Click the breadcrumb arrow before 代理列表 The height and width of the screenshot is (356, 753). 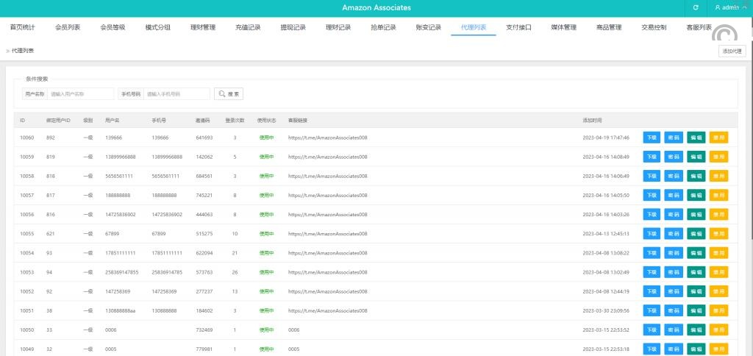[x=8, y=51]
